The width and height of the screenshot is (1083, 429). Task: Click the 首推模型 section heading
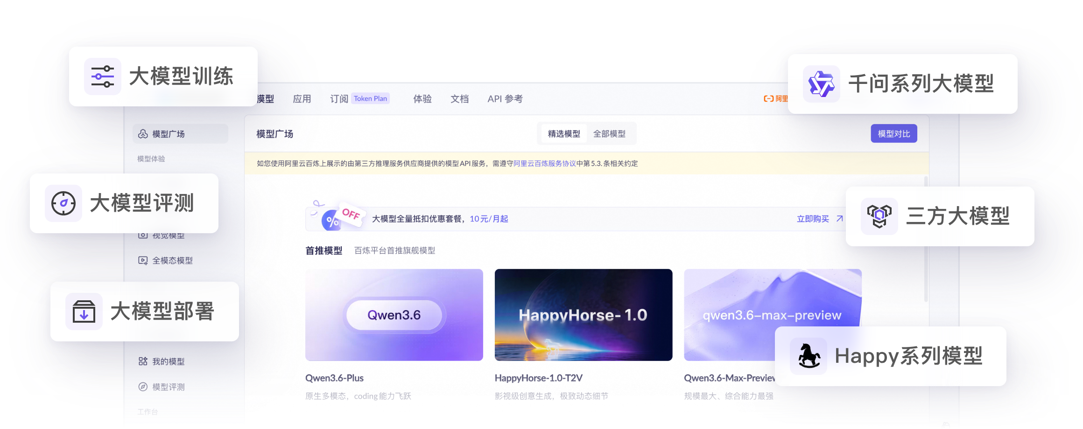[324, 251]
